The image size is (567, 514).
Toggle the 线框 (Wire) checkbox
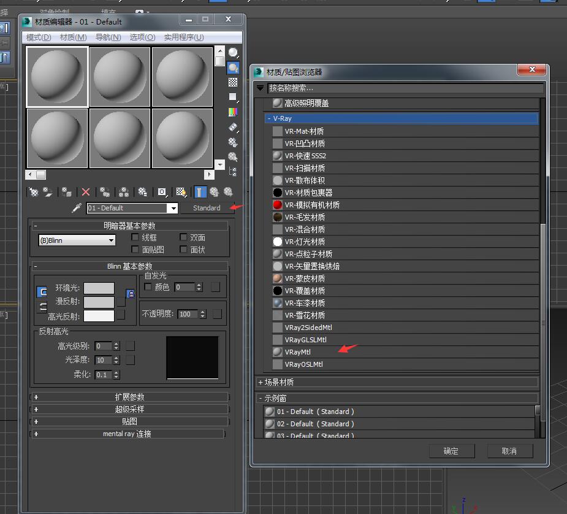(x=135, y=237)
